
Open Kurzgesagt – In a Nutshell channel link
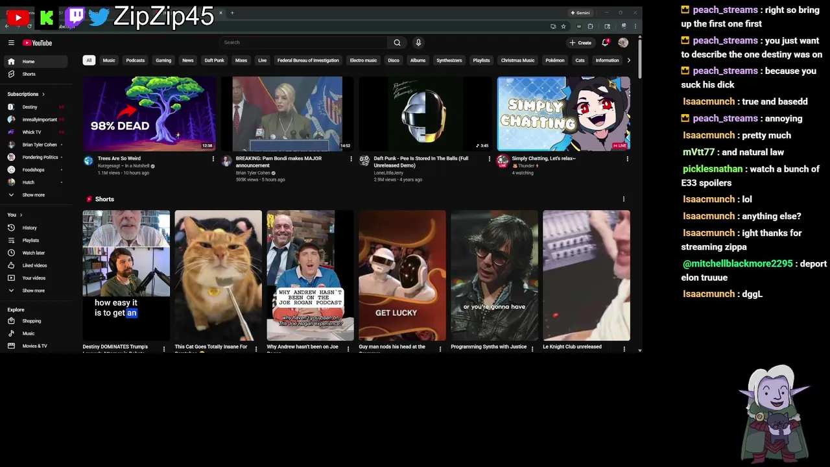[x=124, y=166]
